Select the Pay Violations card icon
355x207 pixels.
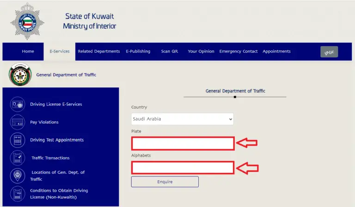18,122
